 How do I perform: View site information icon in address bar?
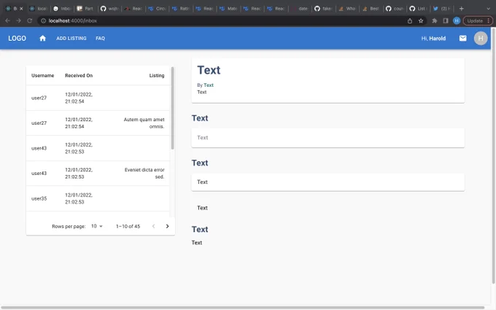(x=43, y=20)
